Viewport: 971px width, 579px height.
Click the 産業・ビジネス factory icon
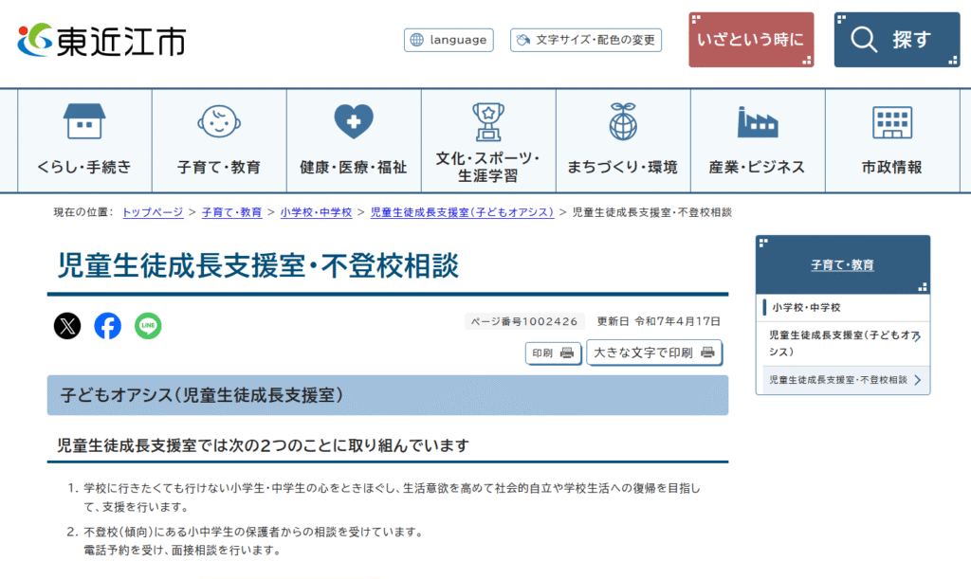click(x=757, y=121)
